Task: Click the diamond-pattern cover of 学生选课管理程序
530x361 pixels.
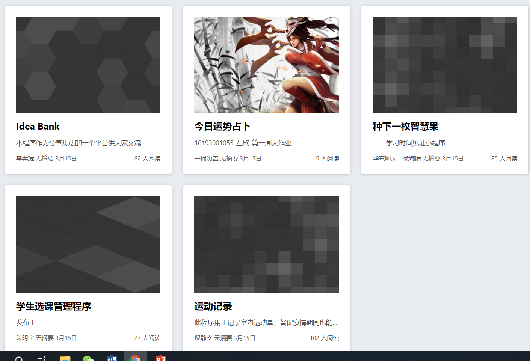Action: coord(88,245)
